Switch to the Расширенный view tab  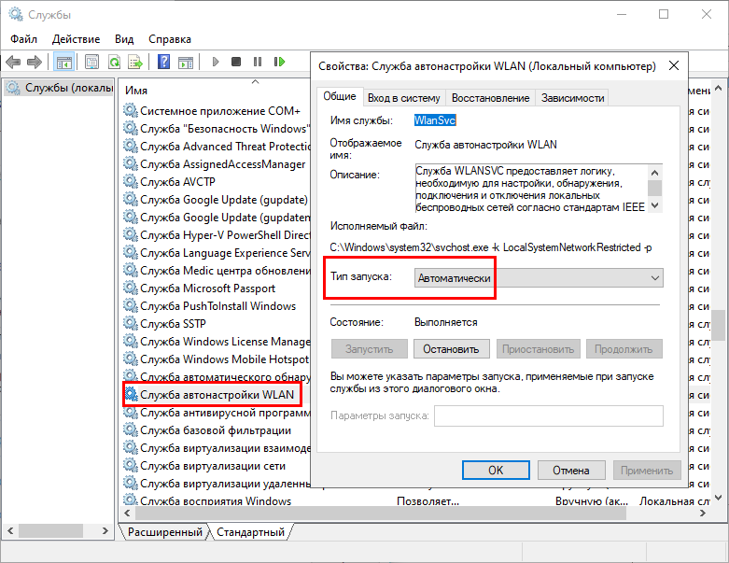point(164,532)
